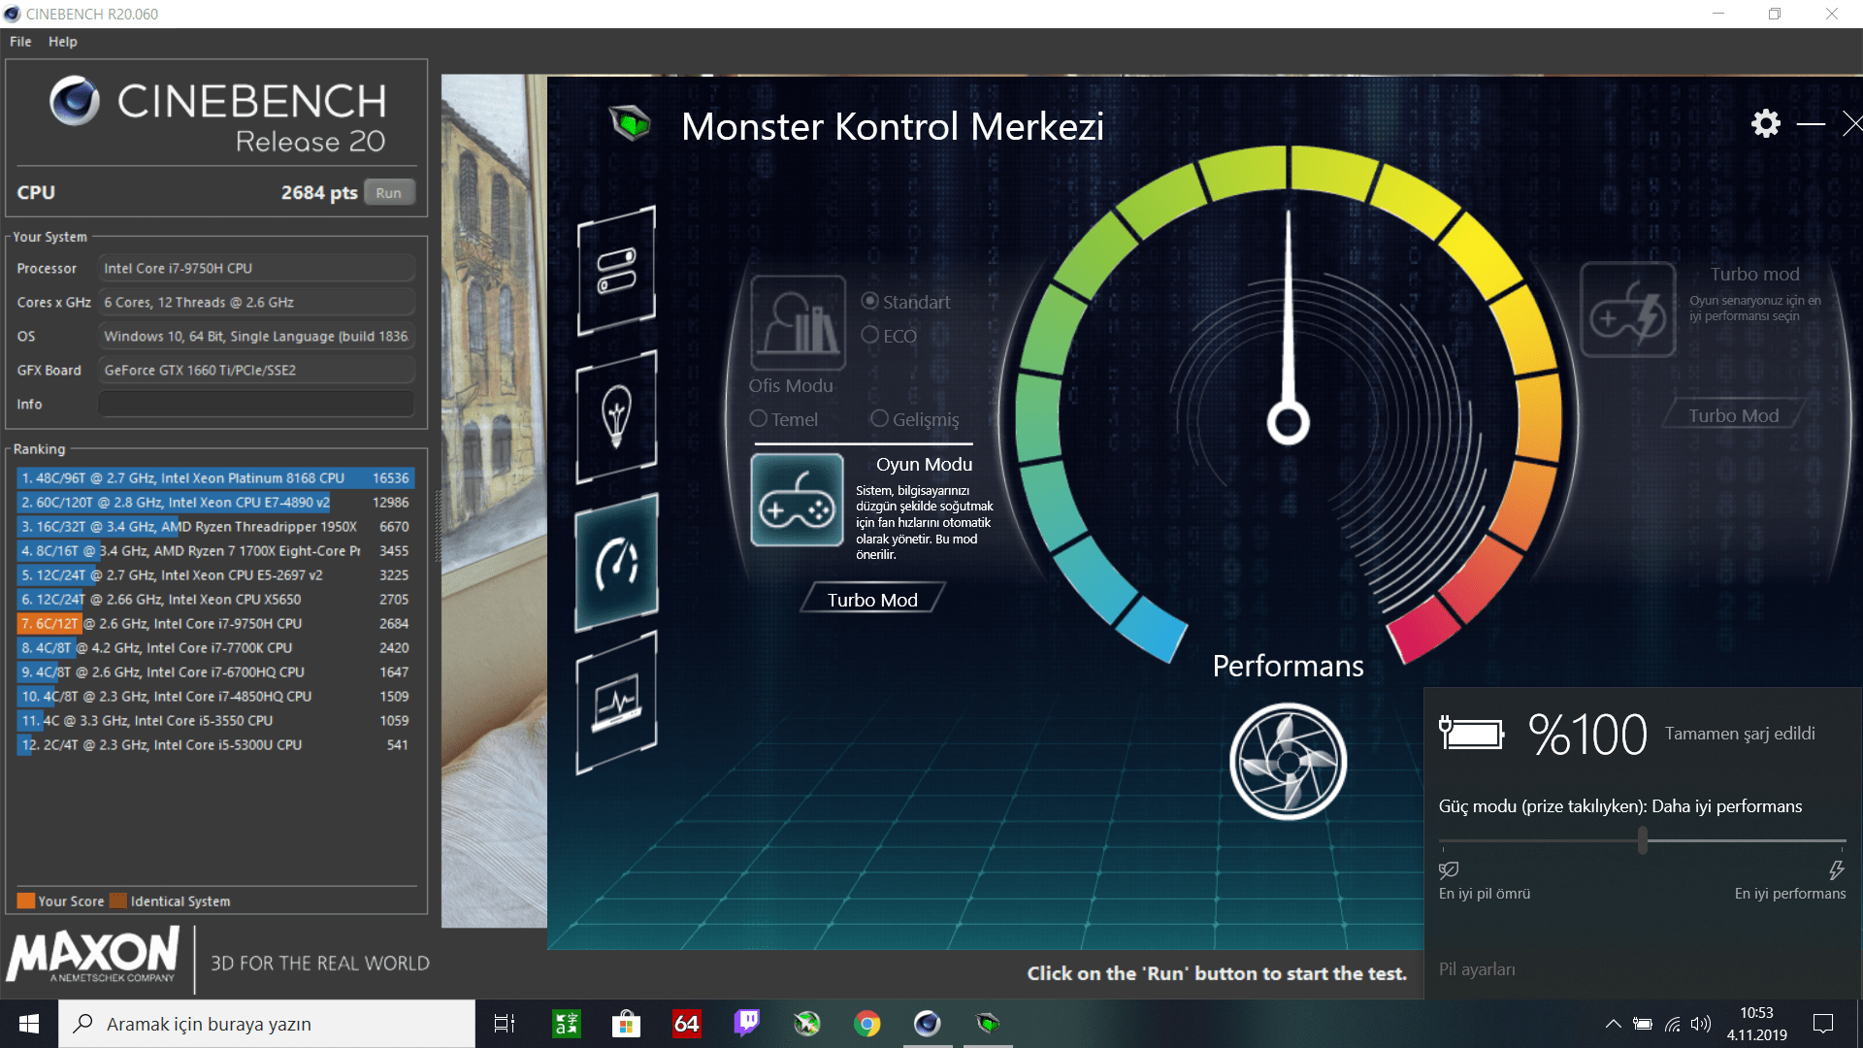Image resolution: width=1863 pixels, height=1048 pixels.
Task: Open the toggle switches sidebar panel
Action: [x=617, y=271]
